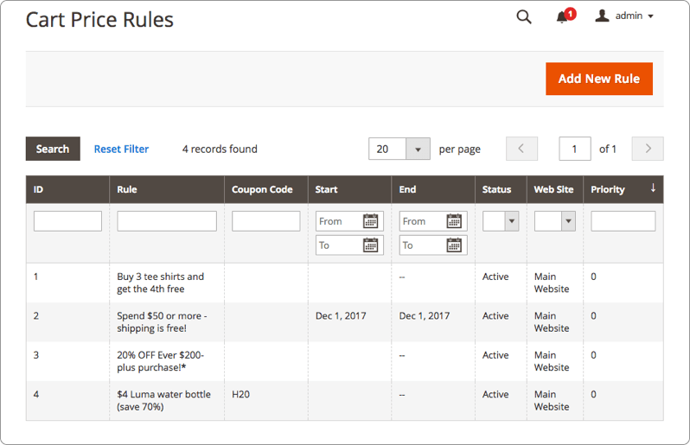Open the "$4 Luma water bottle" rule row
The width and height of the screenshot is (690, 445).
click(x=344, y=401)
